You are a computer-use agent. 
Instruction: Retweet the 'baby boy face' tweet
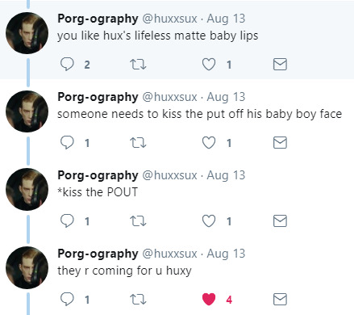[x=138, y=143]
